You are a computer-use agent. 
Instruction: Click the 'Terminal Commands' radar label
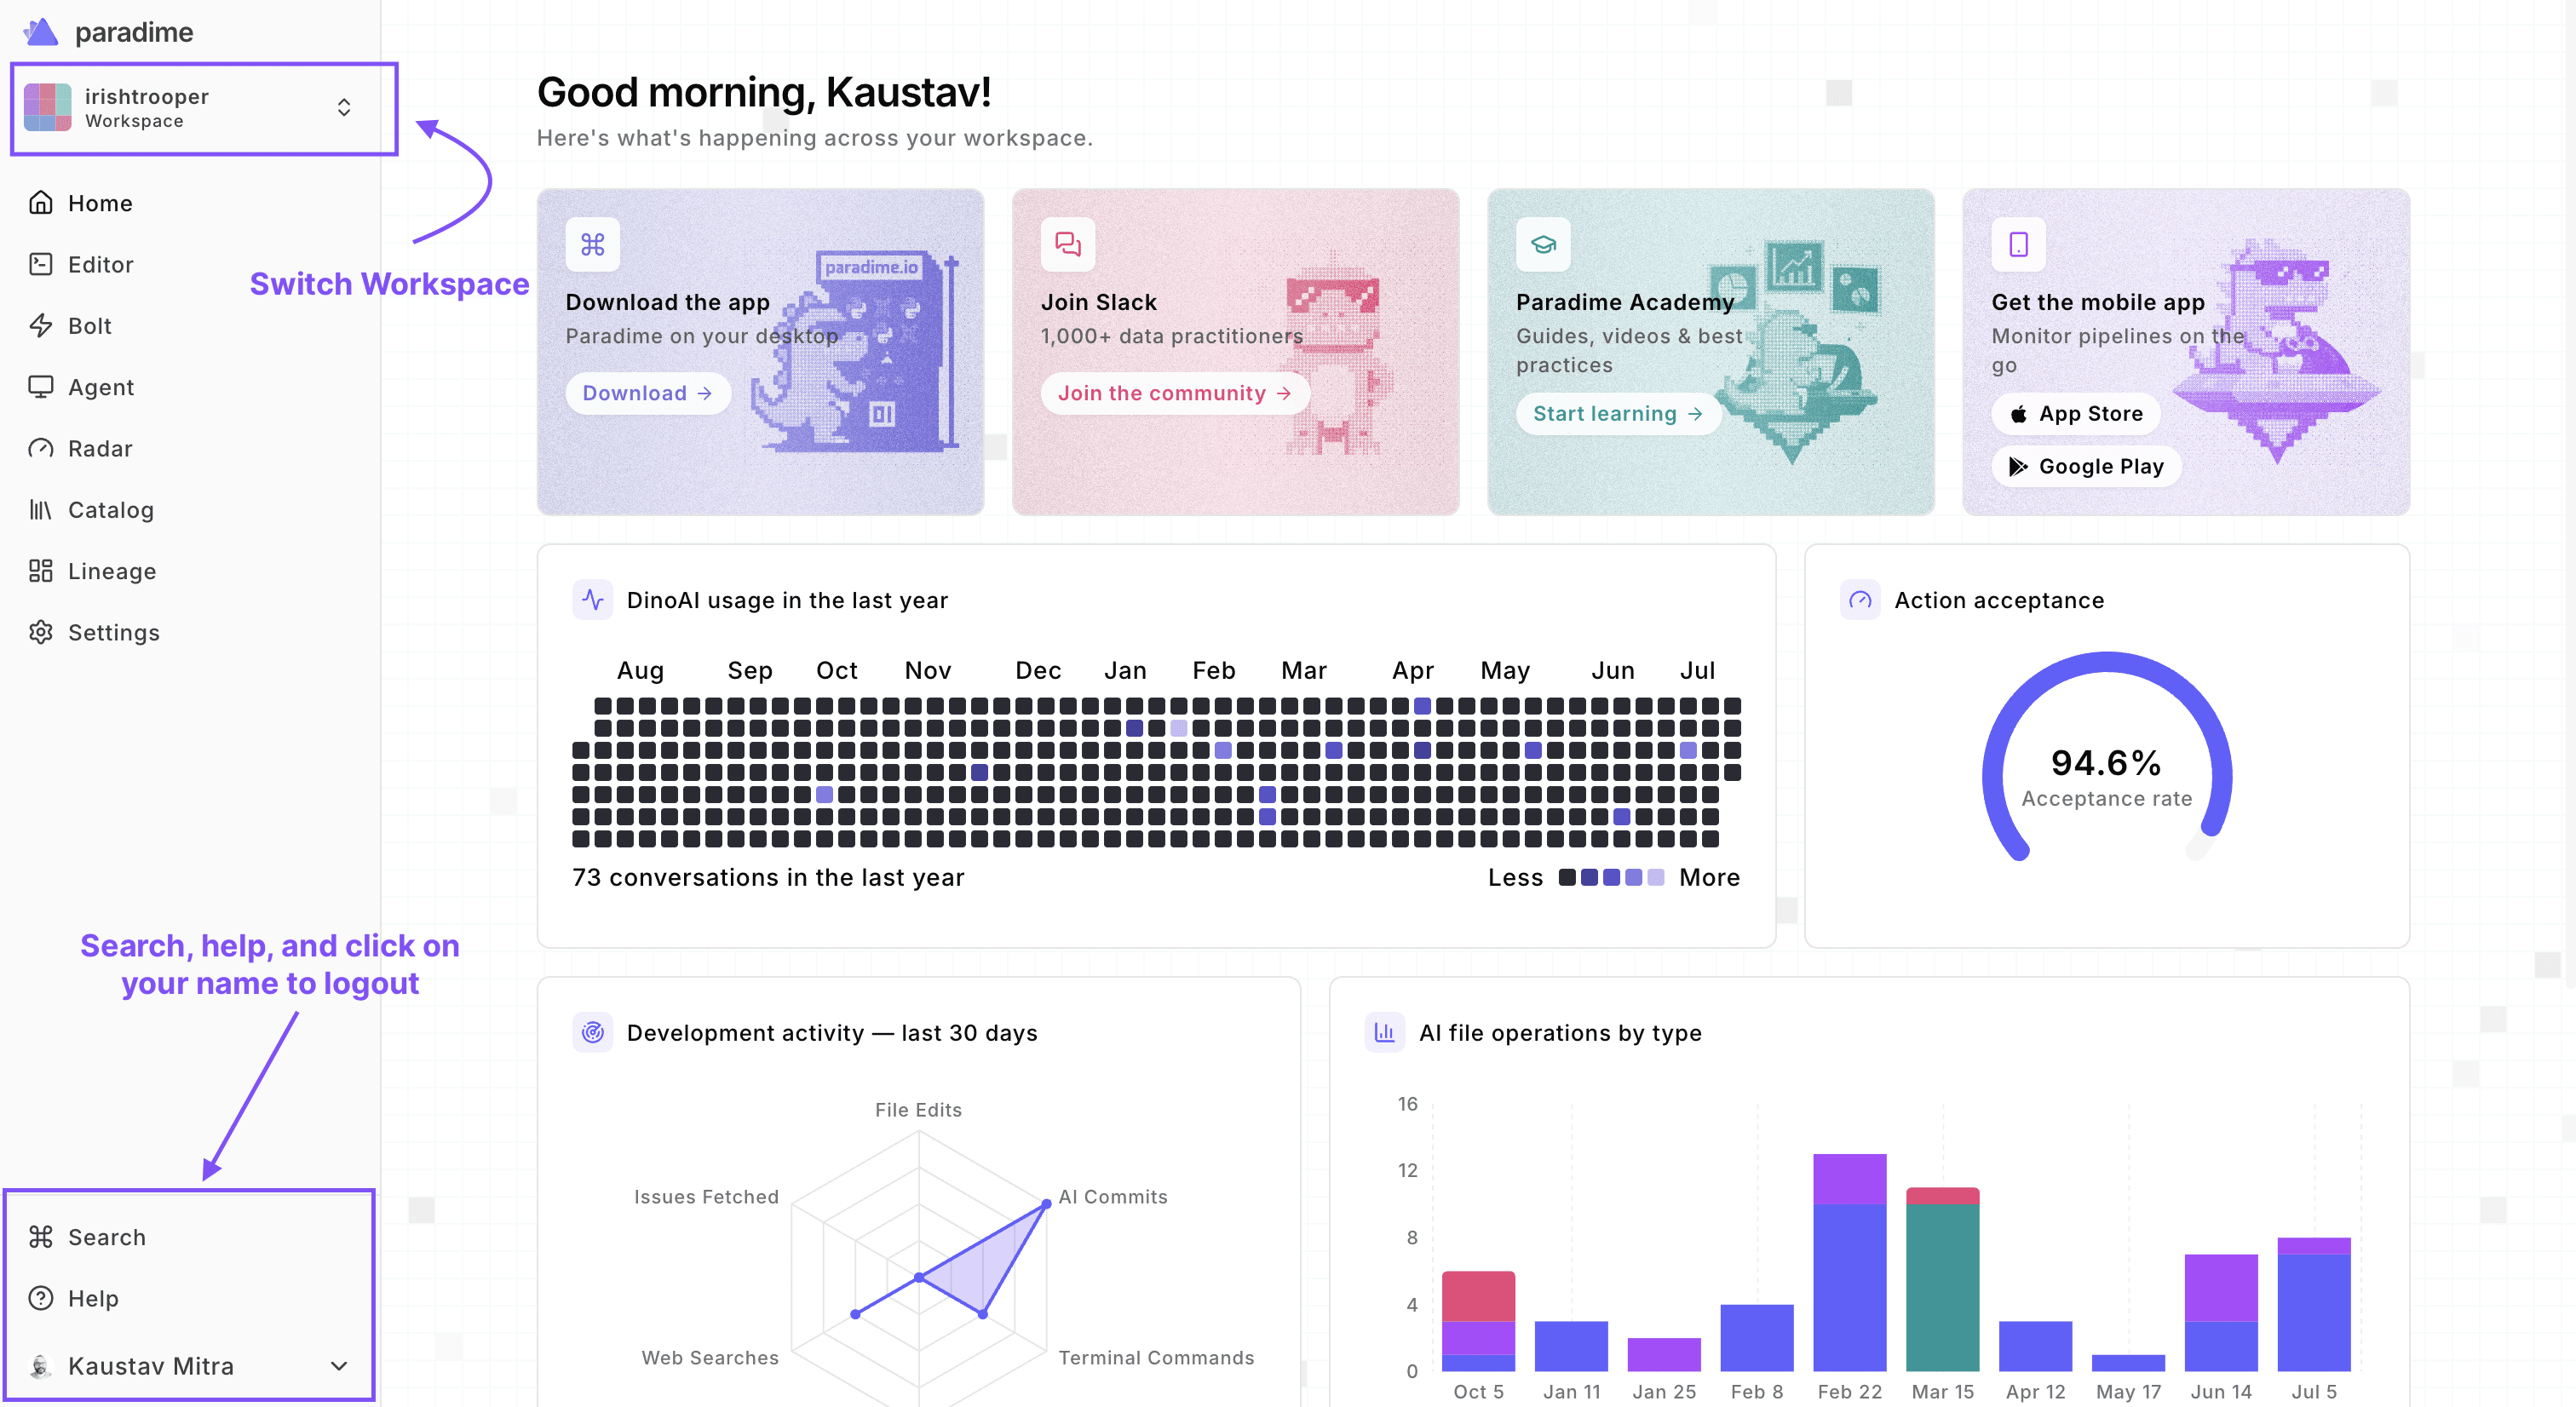[x=1156, y=1357]
